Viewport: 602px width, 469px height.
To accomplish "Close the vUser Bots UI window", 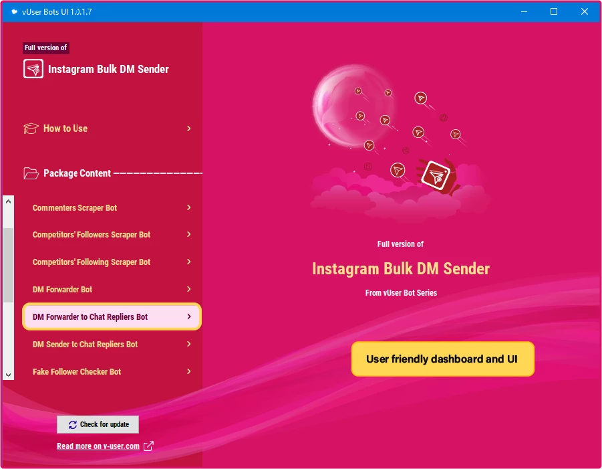I will pyautogui.click(x=585, y=11).
